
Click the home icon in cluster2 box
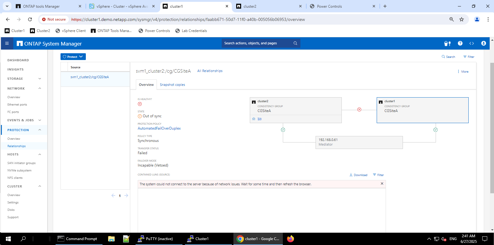point(254,119)
